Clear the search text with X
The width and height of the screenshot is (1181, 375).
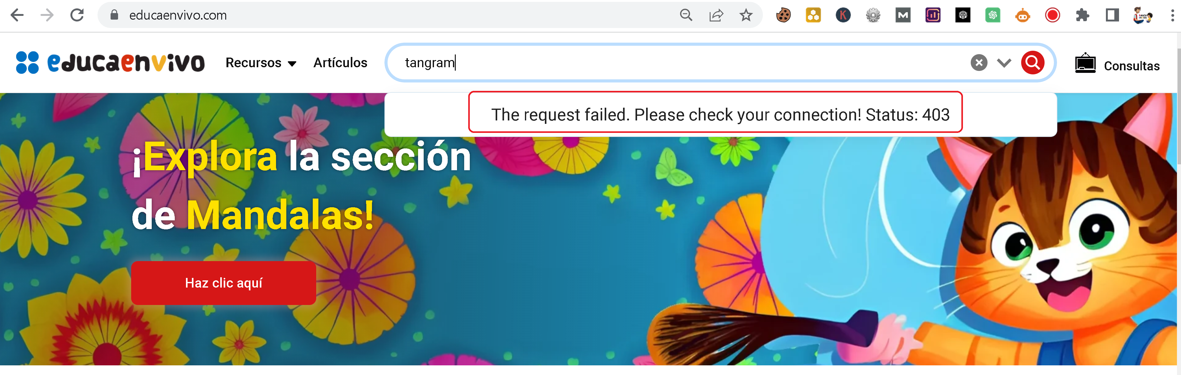(979, 62)
